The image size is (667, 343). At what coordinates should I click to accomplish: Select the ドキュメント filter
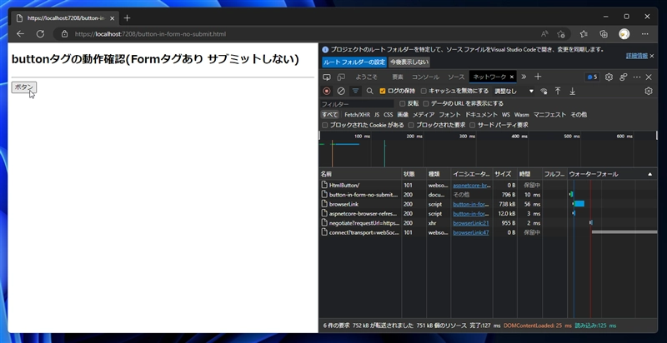[x=481, y=115]
